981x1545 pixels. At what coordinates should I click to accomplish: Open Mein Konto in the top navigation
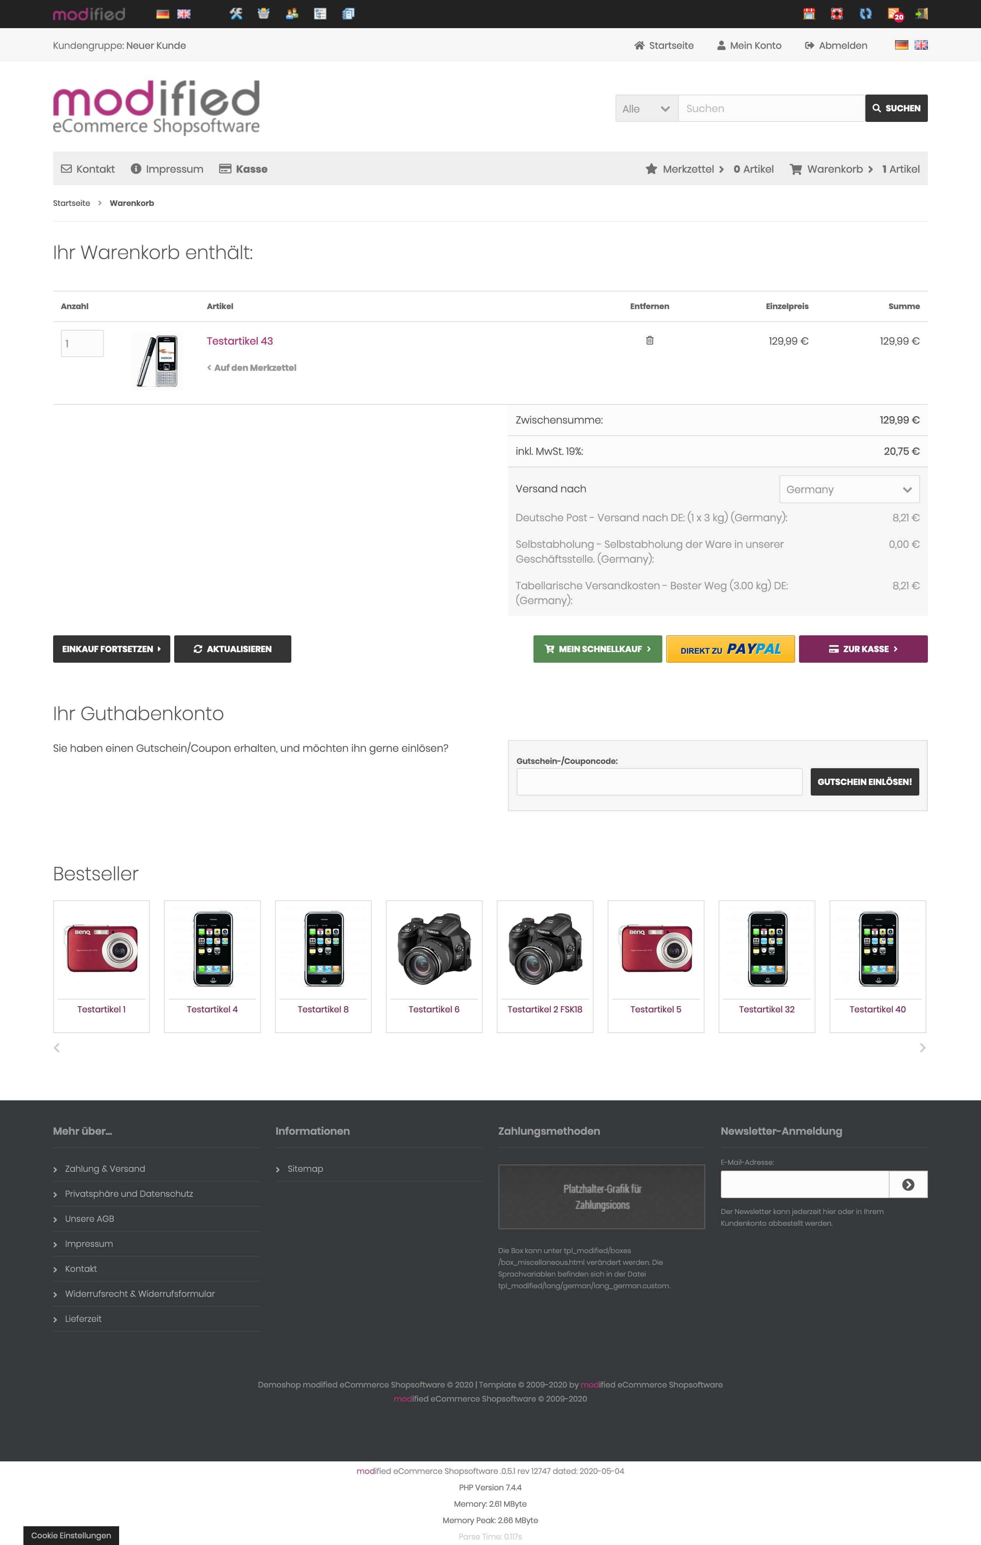coord(749,45)
